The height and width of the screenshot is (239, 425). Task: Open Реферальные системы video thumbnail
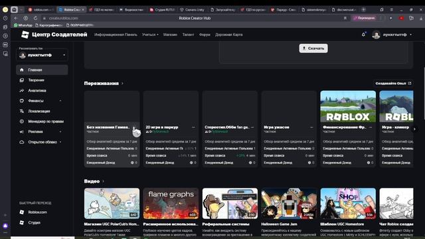[x=230, y=203]
